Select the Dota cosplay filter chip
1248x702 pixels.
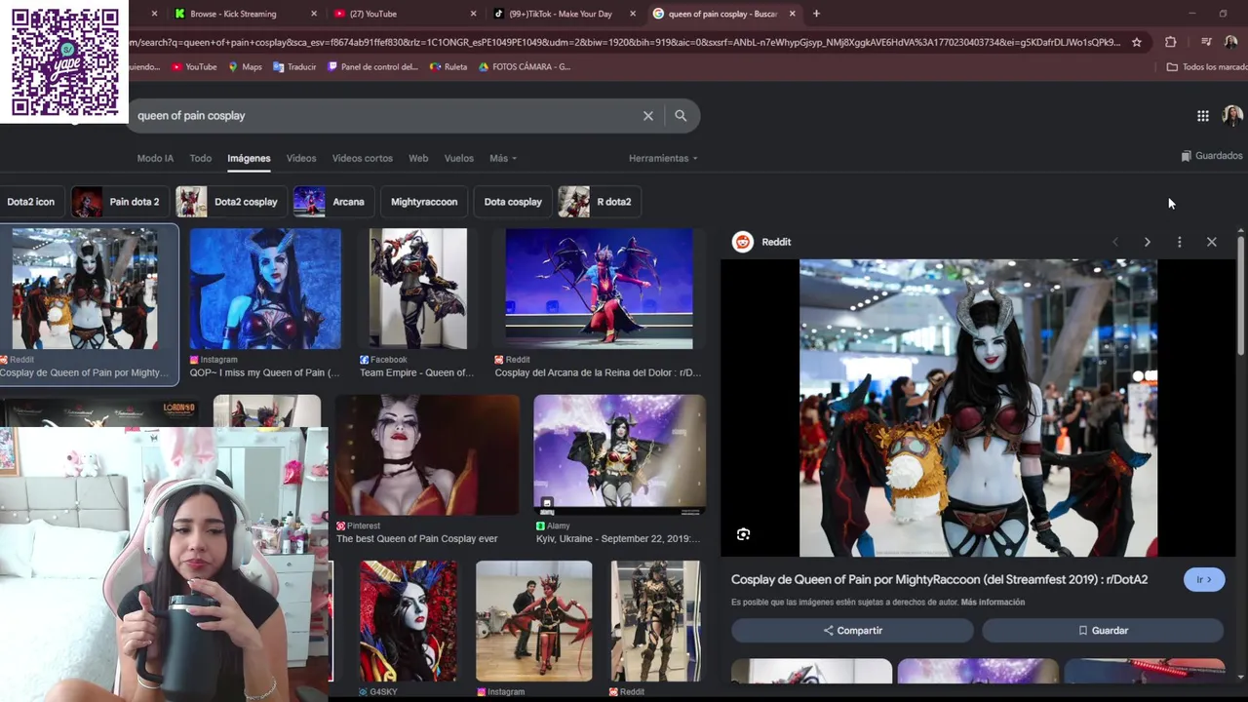pyautogui.click(x=513, y=202)
